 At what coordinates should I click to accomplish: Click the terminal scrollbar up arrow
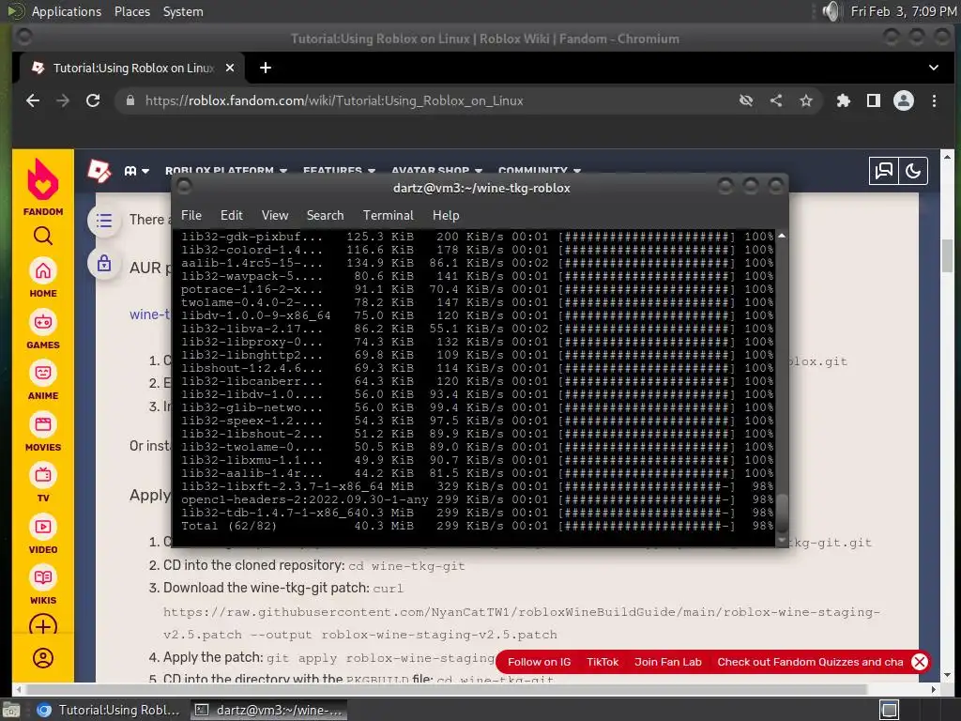point(782,236)
